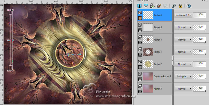Open the Multiplier blend mode dropdown
The width and height of the screenshot is (209, 105).
pos(183,76)
